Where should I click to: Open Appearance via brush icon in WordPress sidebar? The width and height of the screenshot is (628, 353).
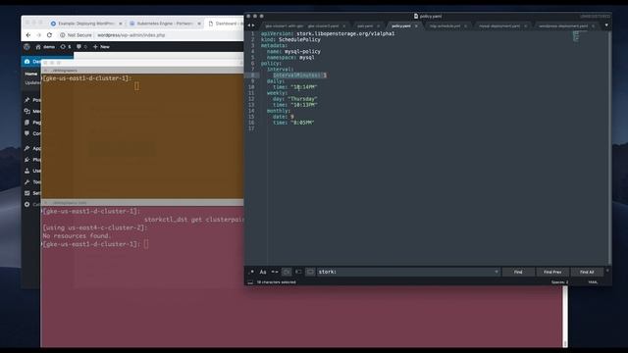point(27,148)
